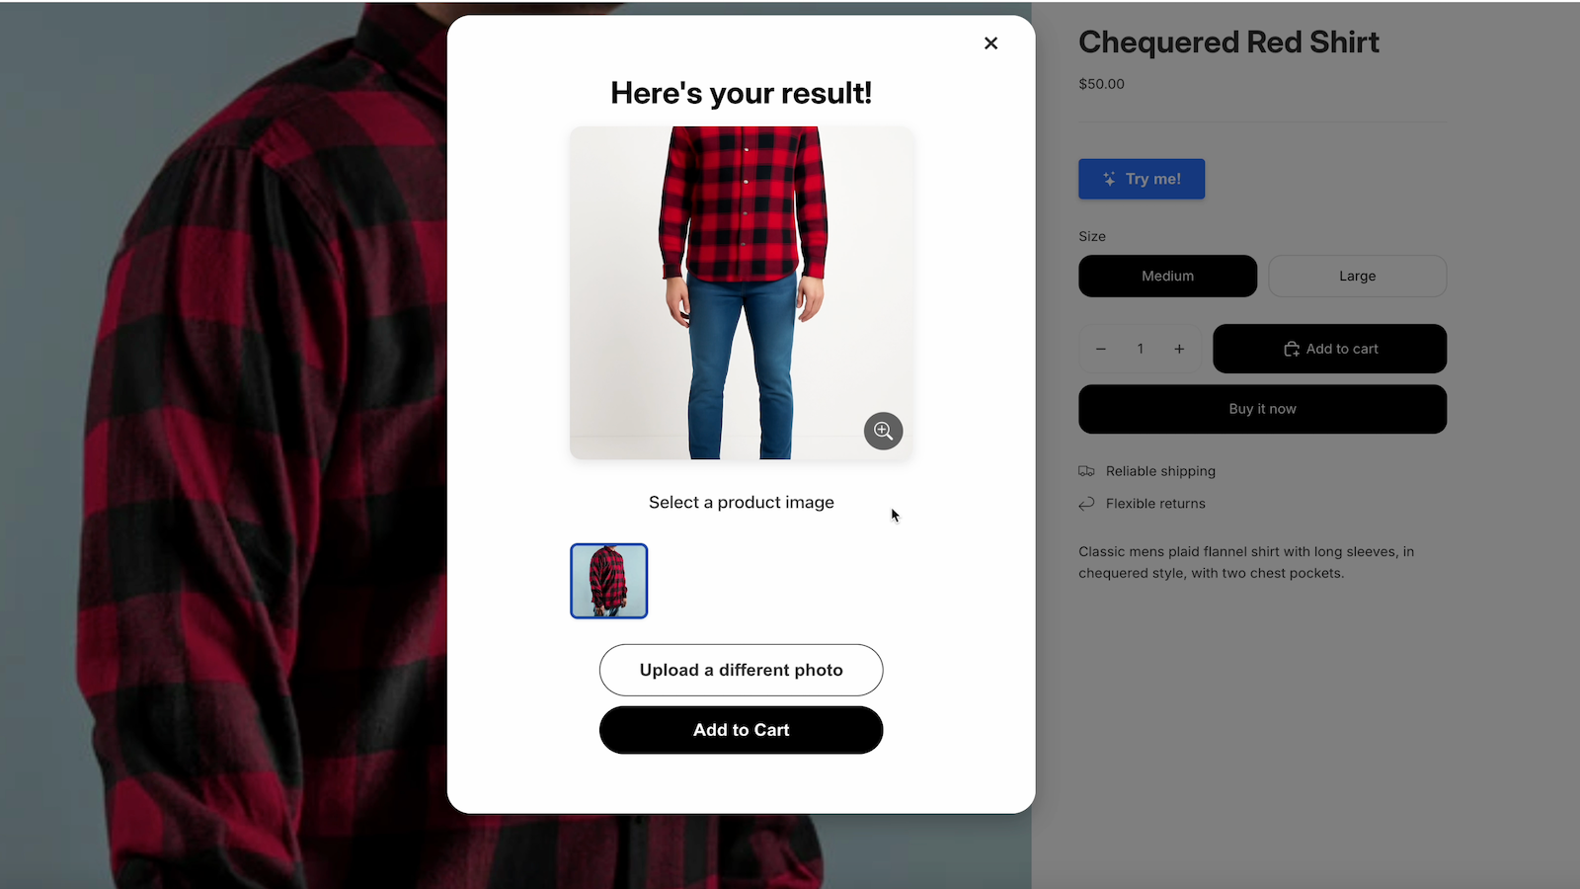This screenshot has height=889, width=1580.
Task: Select the red shirt product thumbnail
Action: (x=608, y=581)
